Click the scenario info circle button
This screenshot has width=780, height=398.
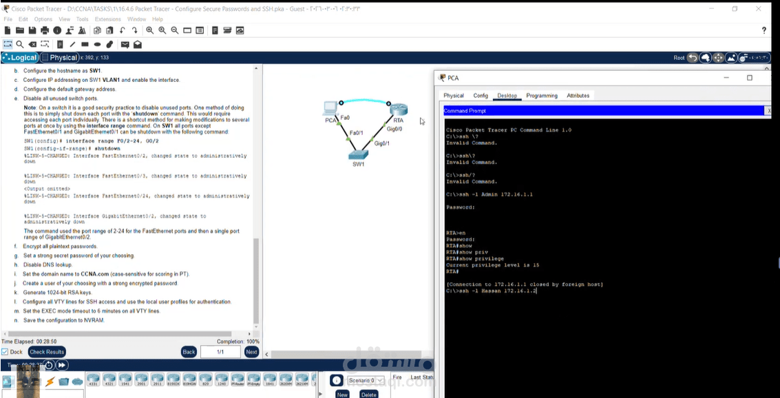337,381
